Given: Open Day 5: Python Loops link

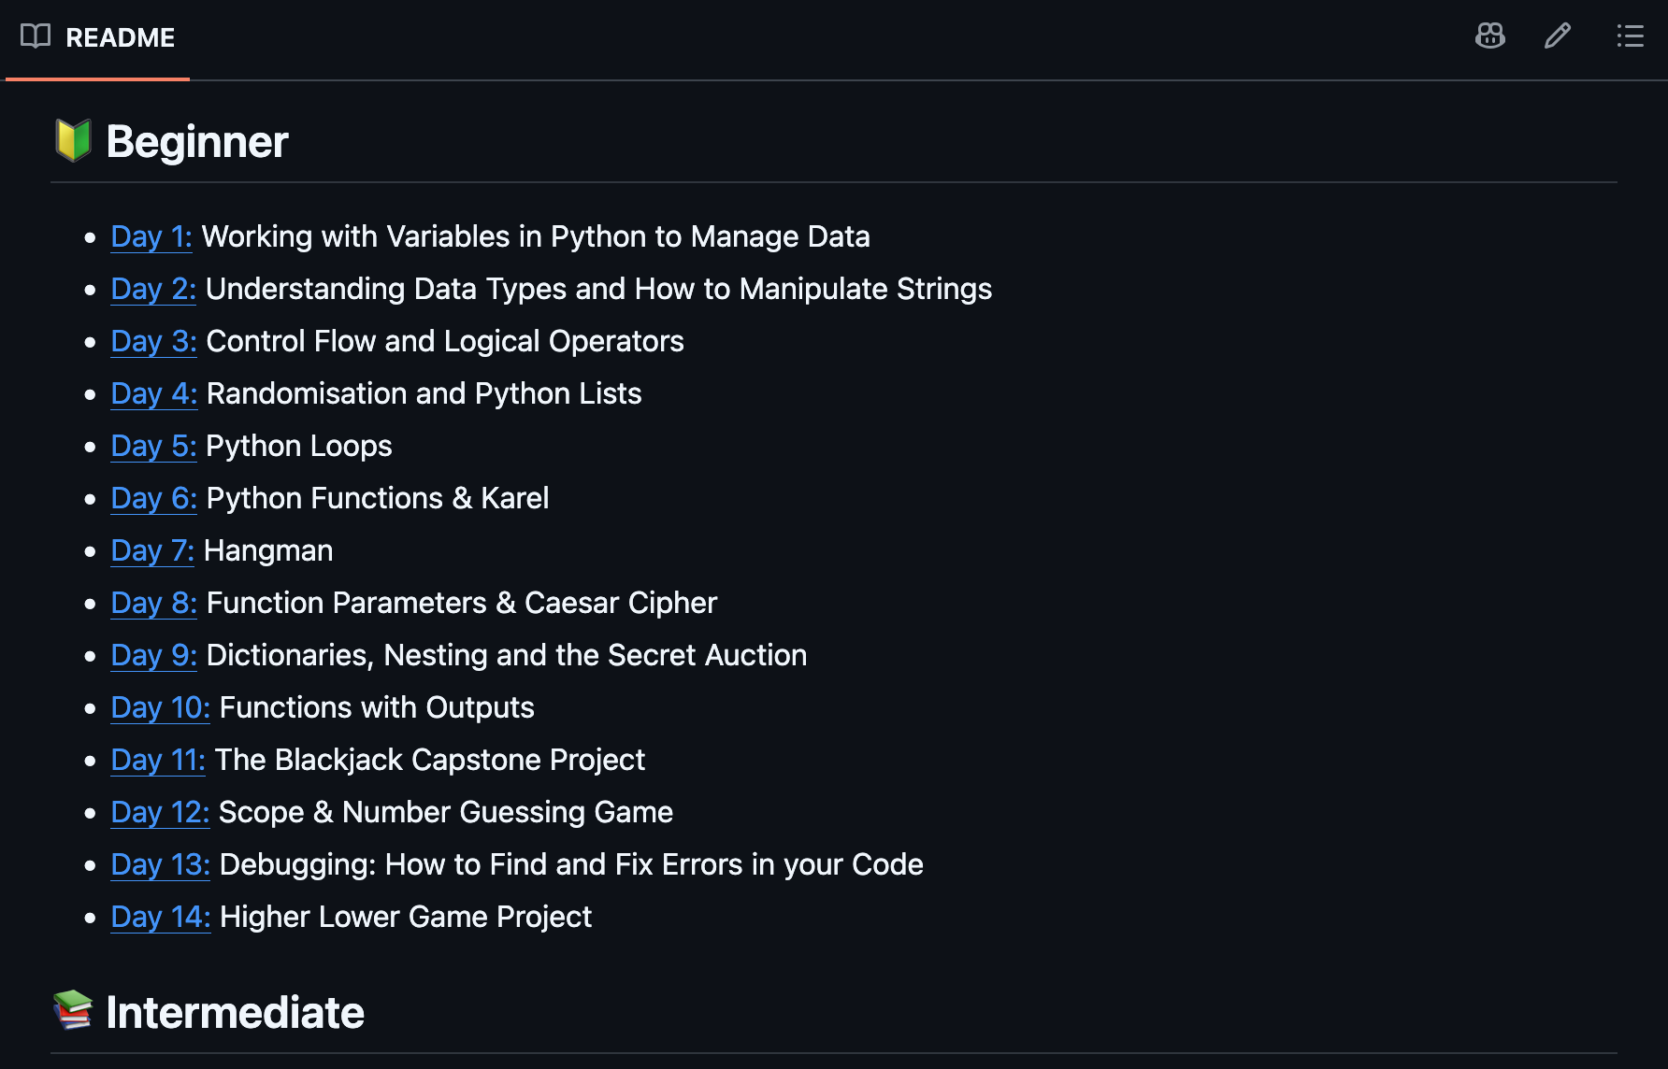Looking at the screenshot, I should pyautogui.click(x=153, y=446).
